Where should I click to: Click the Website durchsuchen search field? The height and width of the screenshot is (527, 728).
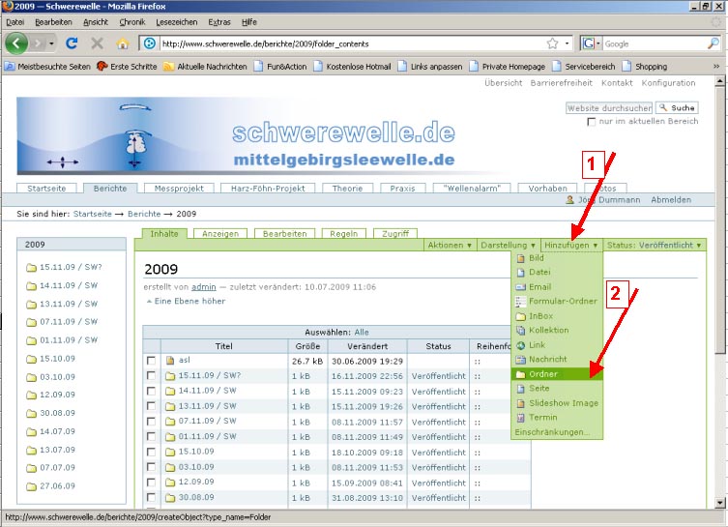(x=609, y=108)
